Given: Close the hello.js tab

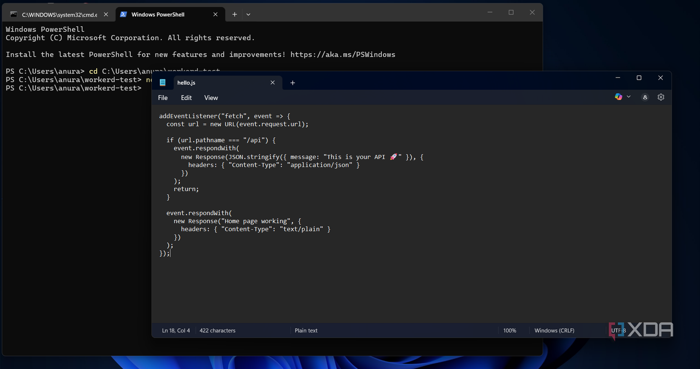Looking at the screenshot, I should tap(273, 83).
